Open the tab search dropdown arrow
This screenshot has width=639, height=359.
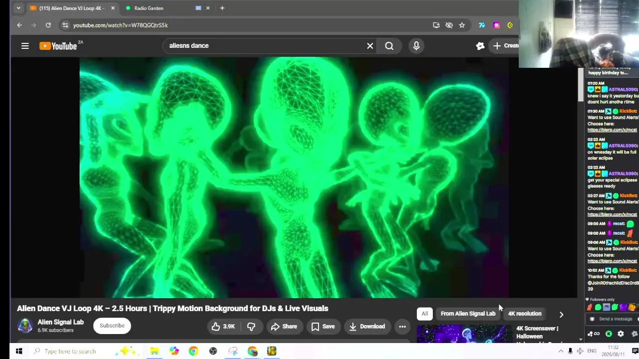tap(18, 8)
